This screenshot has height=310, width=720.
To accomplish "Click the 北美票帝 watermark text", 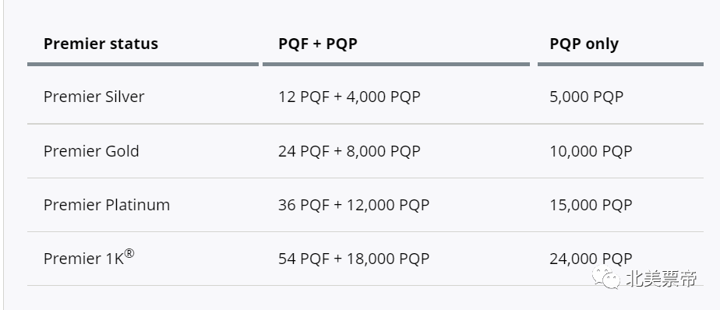I will pyautogui.click(x=662, y=278).
